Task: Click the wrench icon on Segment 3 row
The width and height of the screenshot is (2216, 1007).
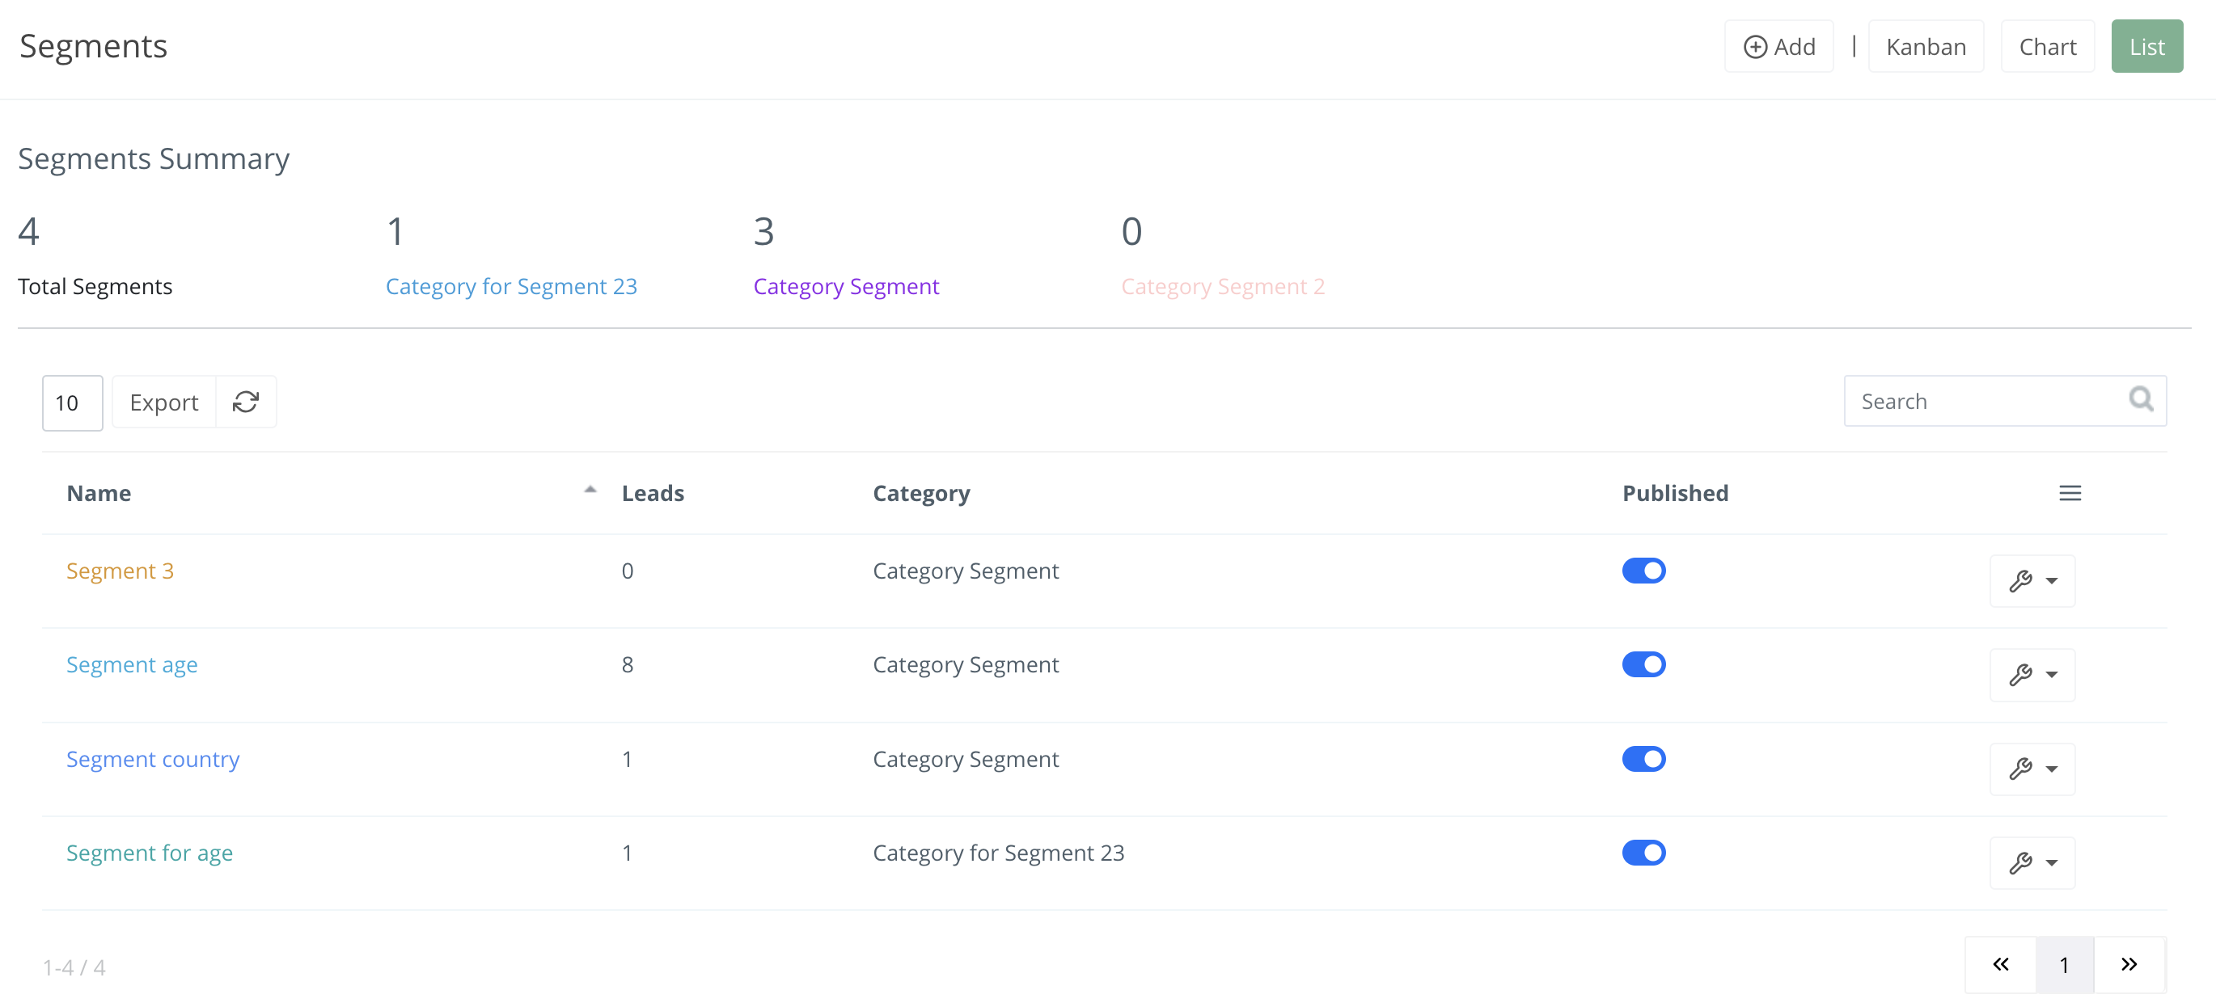Action: [x=2022, y=580]
